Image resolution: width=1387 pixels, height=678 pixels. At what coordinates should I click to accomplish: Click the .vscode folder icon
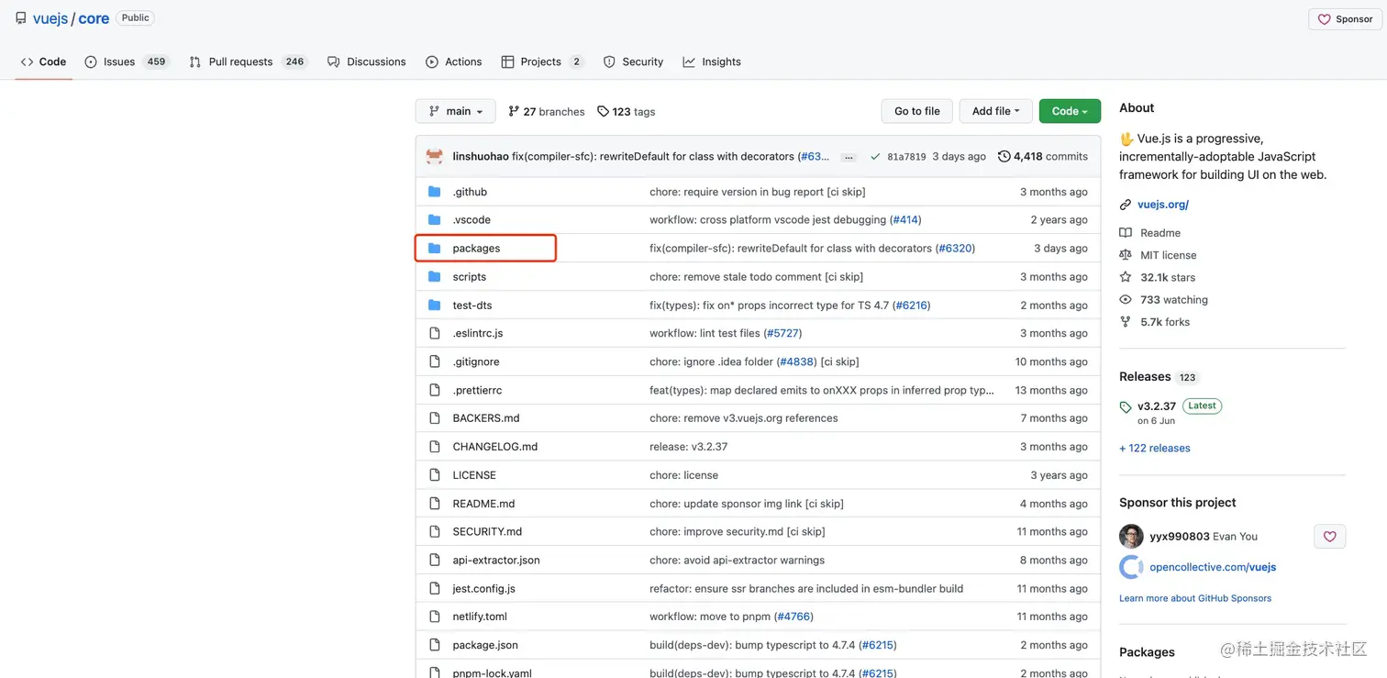point(435,220)
